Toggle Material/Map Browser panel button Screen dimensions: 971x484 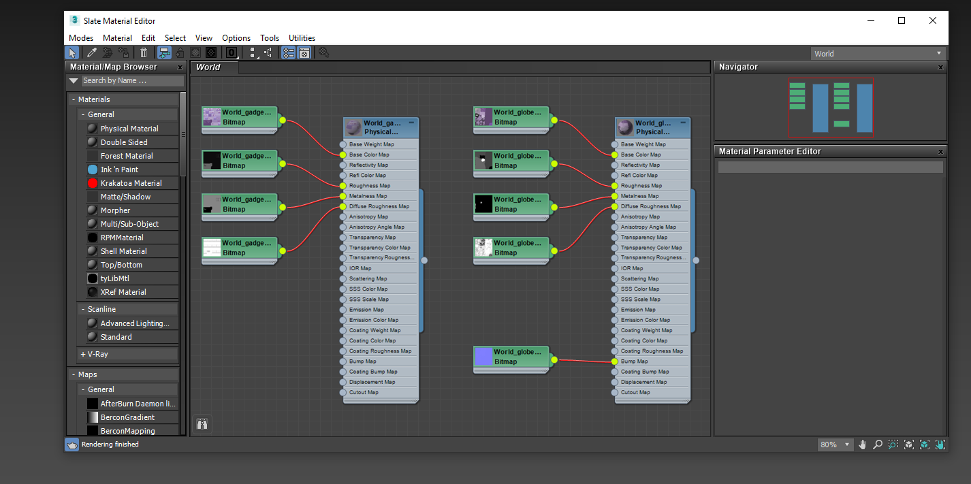(288, 52)
